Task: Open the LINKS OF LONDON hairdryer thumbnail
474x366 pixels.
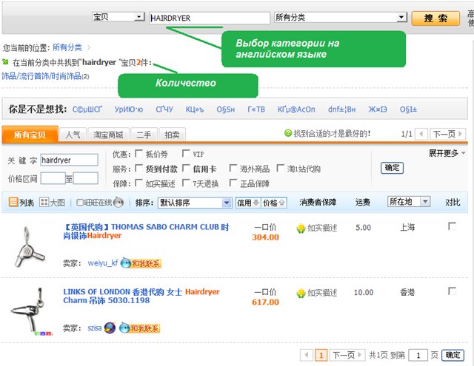Action: coord(31,312)
